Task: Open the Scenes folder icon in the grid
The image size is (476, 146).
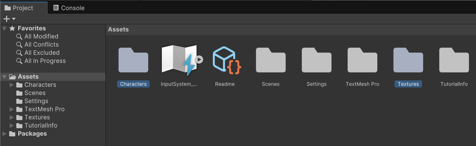Action: click(x=271, y=61)
